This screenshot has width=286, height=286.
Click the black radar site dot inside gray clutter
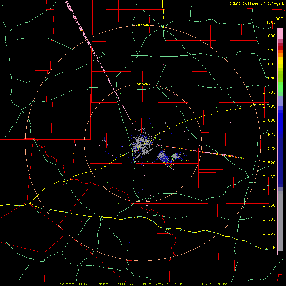coord(143,142)
